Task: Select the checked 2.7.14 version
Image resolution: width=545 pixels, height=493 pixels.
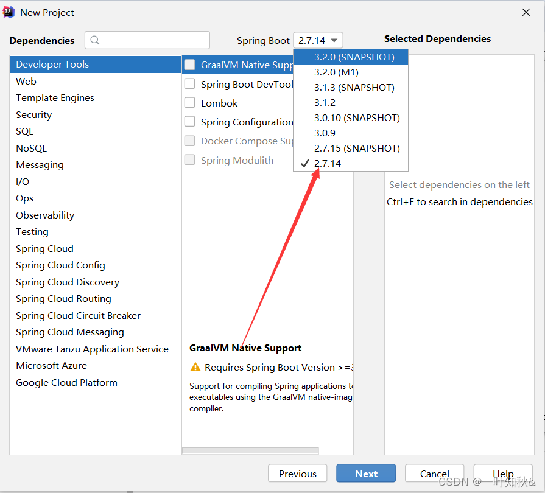Action: click(351, 163)
